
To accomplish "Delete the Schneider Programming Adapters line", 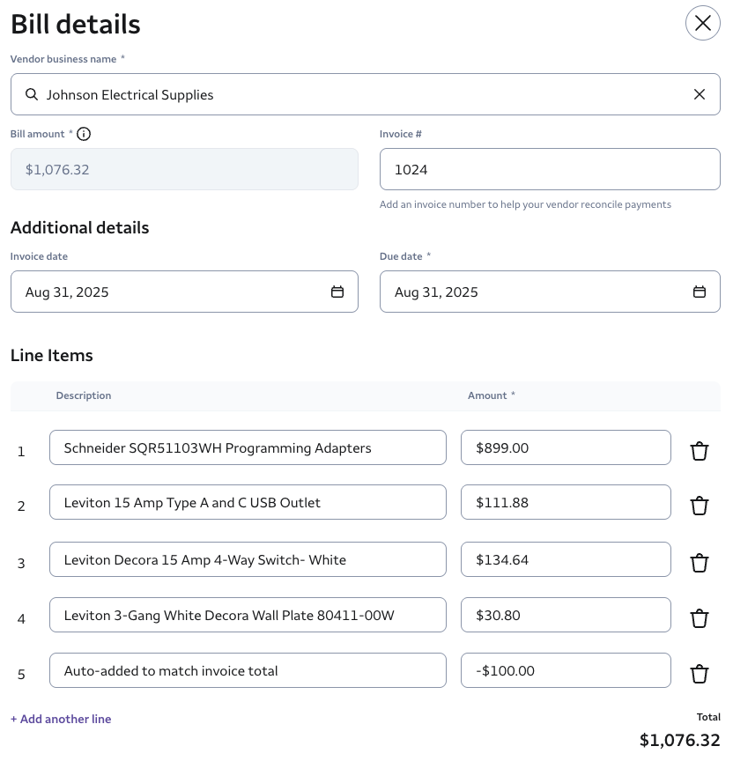I will click(699, 451).
